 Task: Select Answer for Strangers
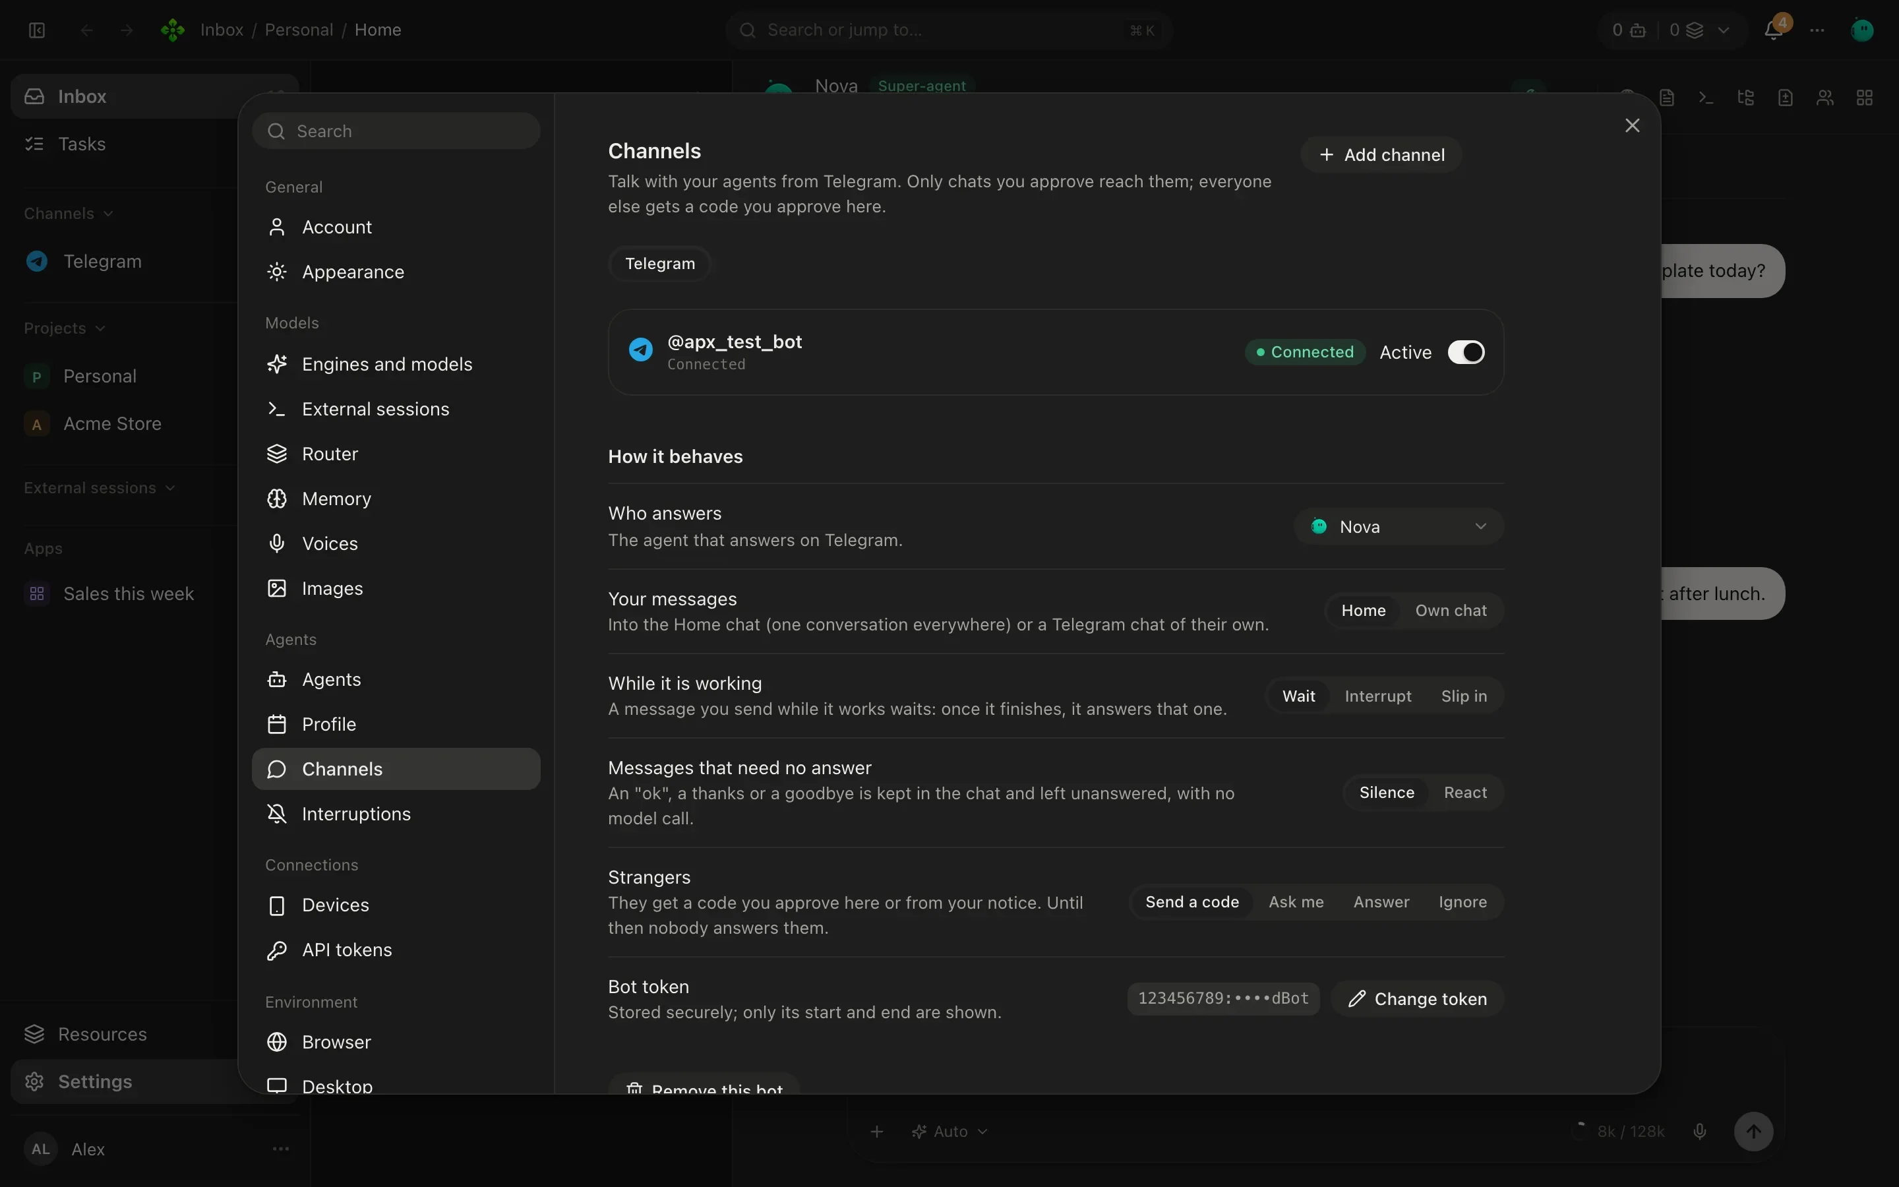click(1381, 902)
